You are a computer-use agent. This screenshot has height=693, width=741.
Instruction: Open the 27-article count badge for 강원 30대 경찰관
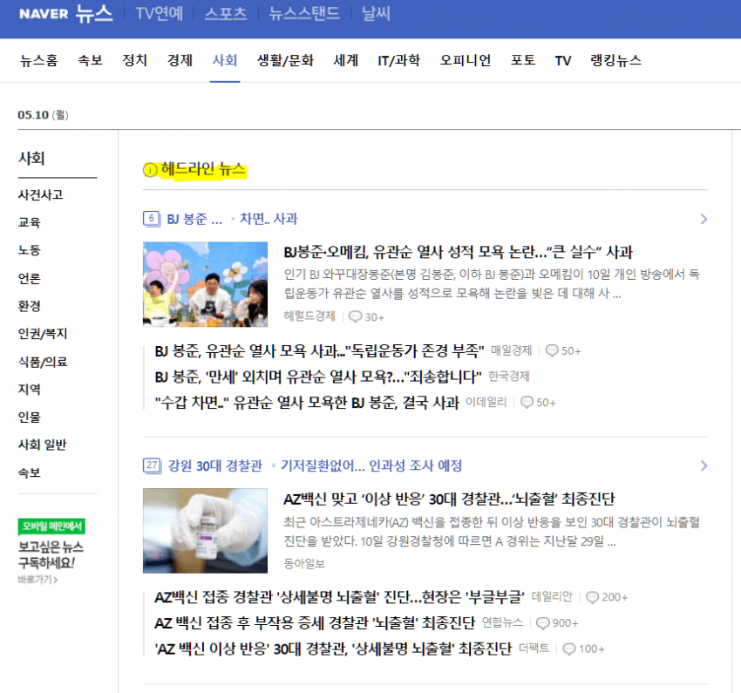click(x=153, y=465)
